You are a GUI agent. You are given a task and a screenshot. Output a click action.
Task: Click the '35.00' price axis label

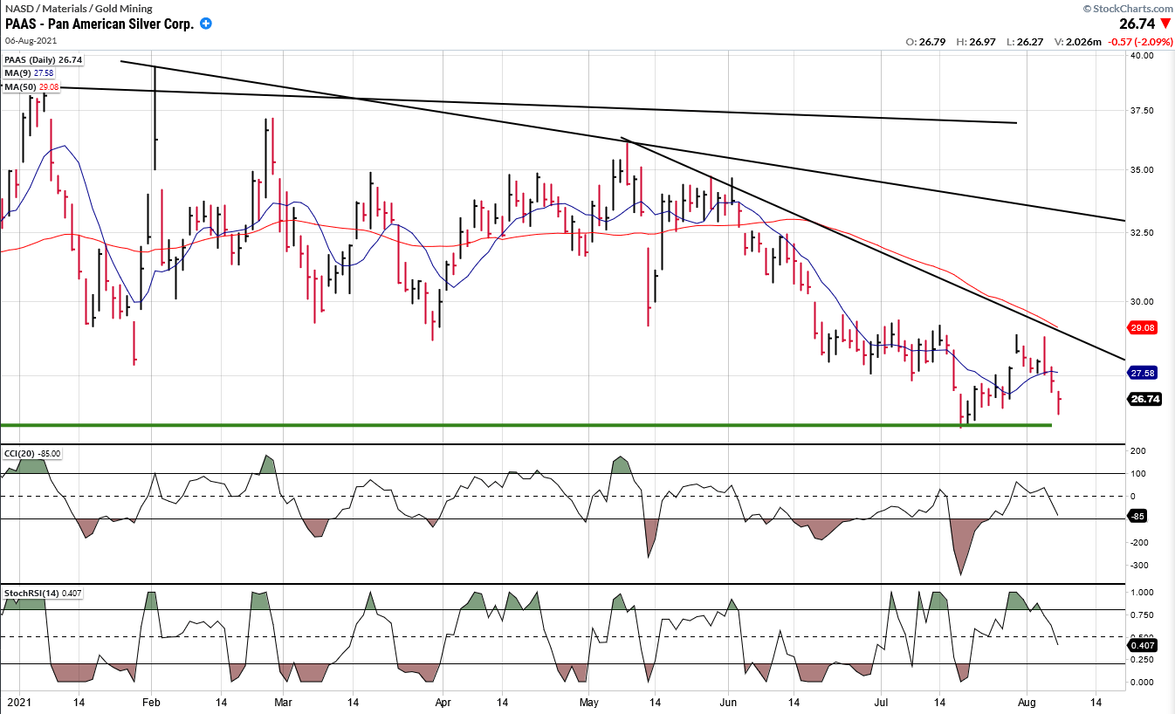(1142, 170)
